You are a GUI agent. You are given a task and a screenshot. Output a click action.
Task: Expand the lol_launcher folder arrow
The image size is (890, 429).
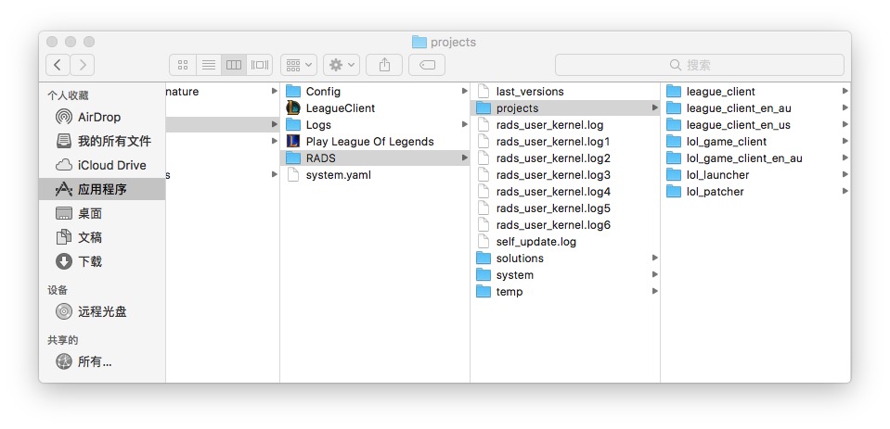[845, 174]
